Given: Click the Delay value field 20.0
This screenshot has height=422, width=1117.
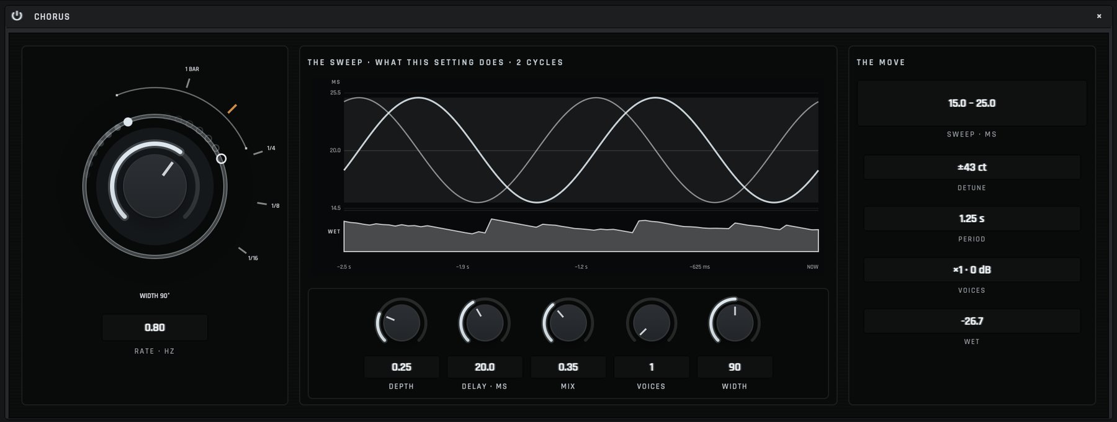Looking at the screenshot, I should 485,367.
